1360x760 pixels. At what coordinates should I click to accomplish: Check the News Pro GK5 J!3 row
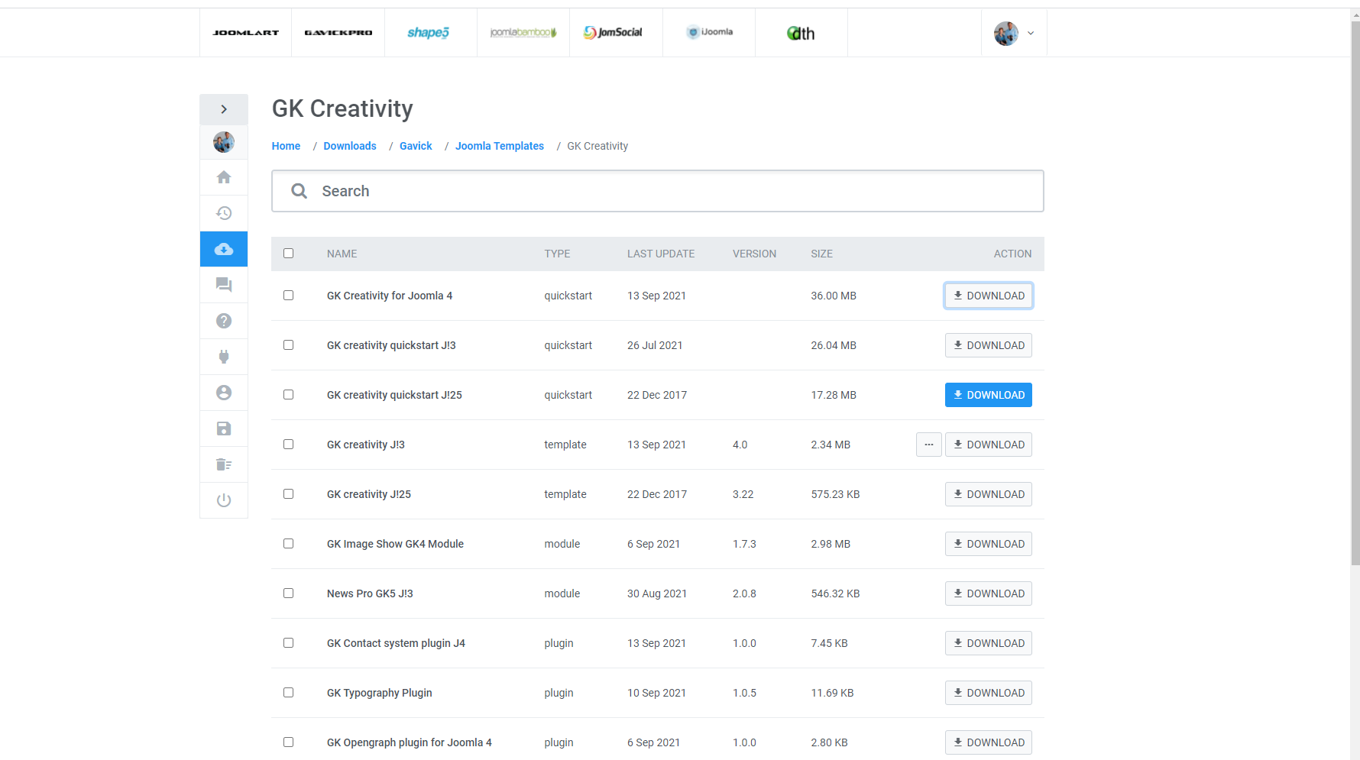pyautogui.click(x=288, y=593)
